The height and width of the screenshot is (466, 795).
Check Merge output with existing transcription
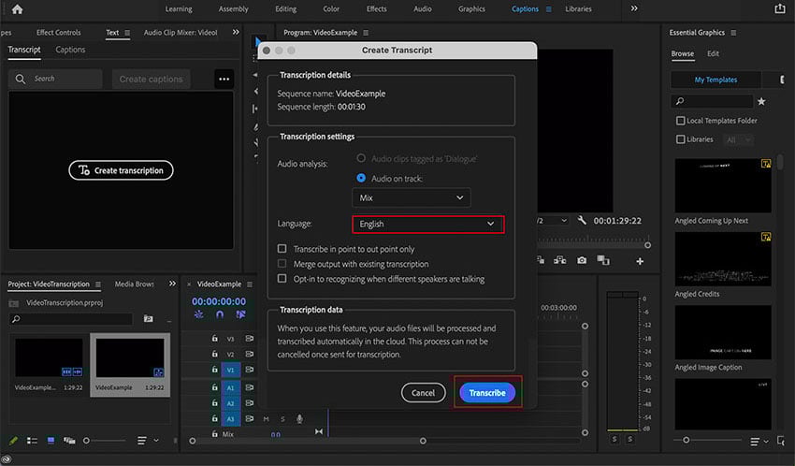click(282, 264)
